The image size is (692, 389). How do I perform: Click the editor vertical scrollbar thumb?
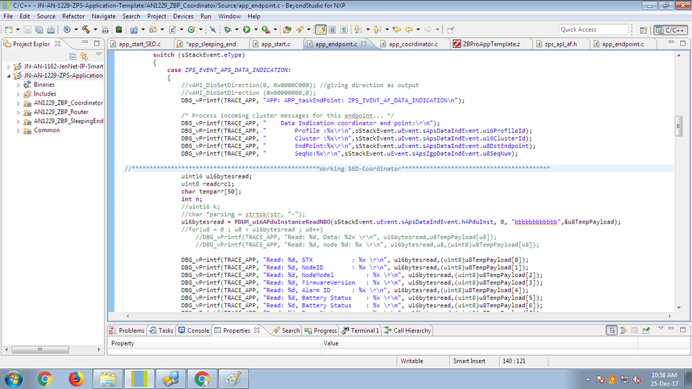pos(678,126)
